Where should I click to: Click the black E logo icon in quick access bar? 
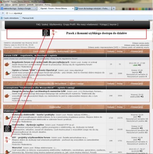(46, 33)
